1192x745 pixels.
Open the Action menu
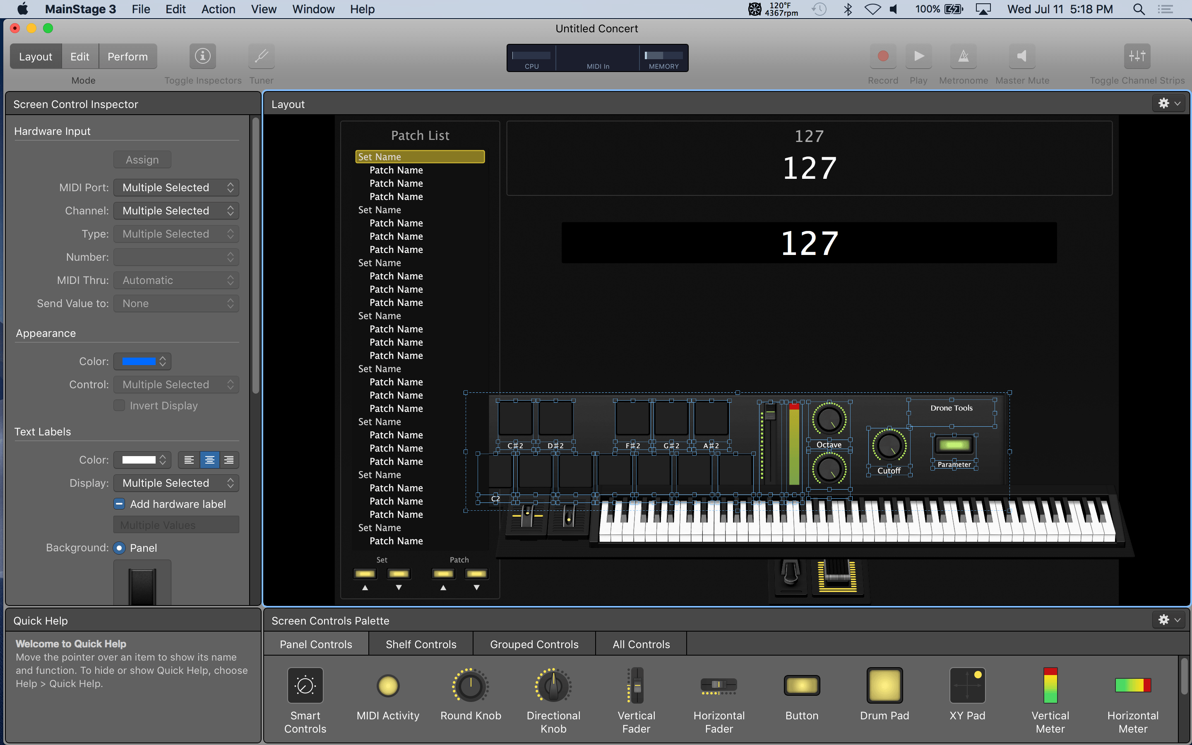(x=218, y=10)
